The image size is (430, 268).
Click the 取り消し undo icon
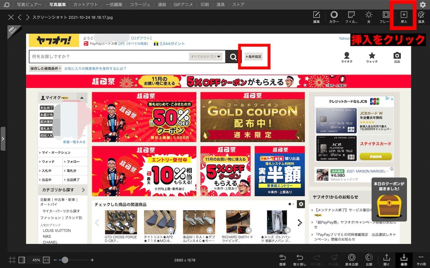pyautogui.click(x=300, y=257)
